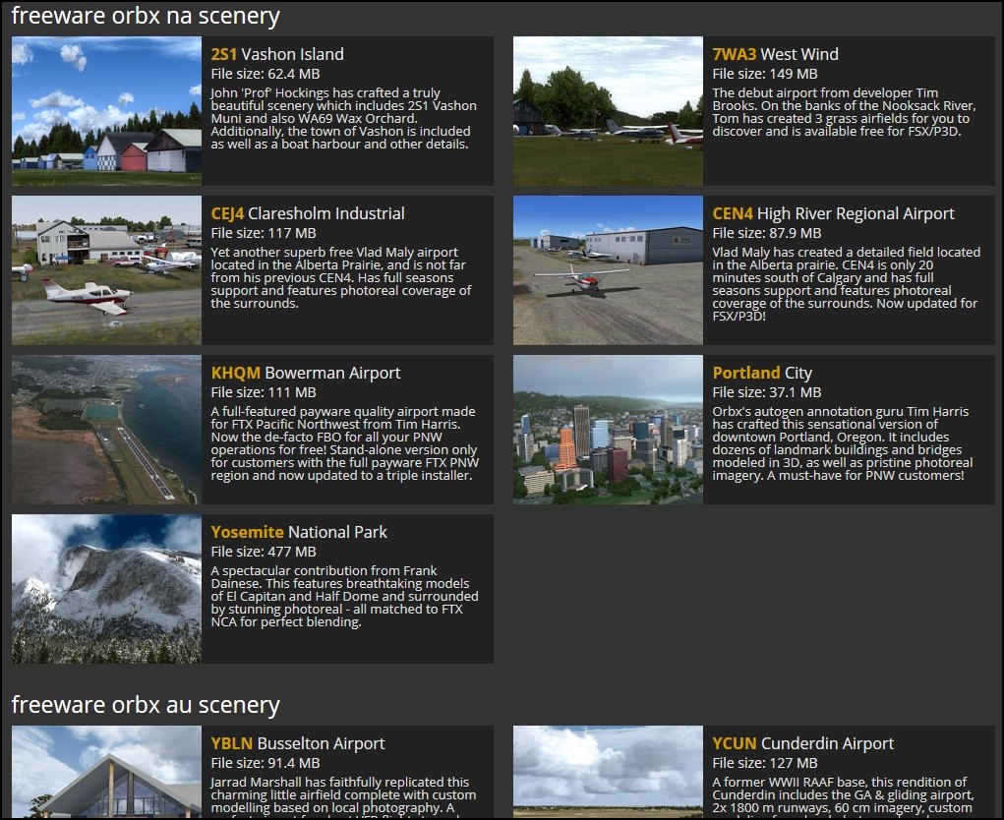Click 'File size: 117 MB' text
The height and width of the screenshot is (820, 1004).
264,233
